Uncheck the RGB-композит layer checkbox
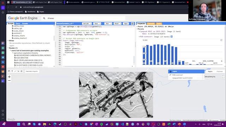The height and width of the screenshot is (127, 226). click(x=170, y=75)
